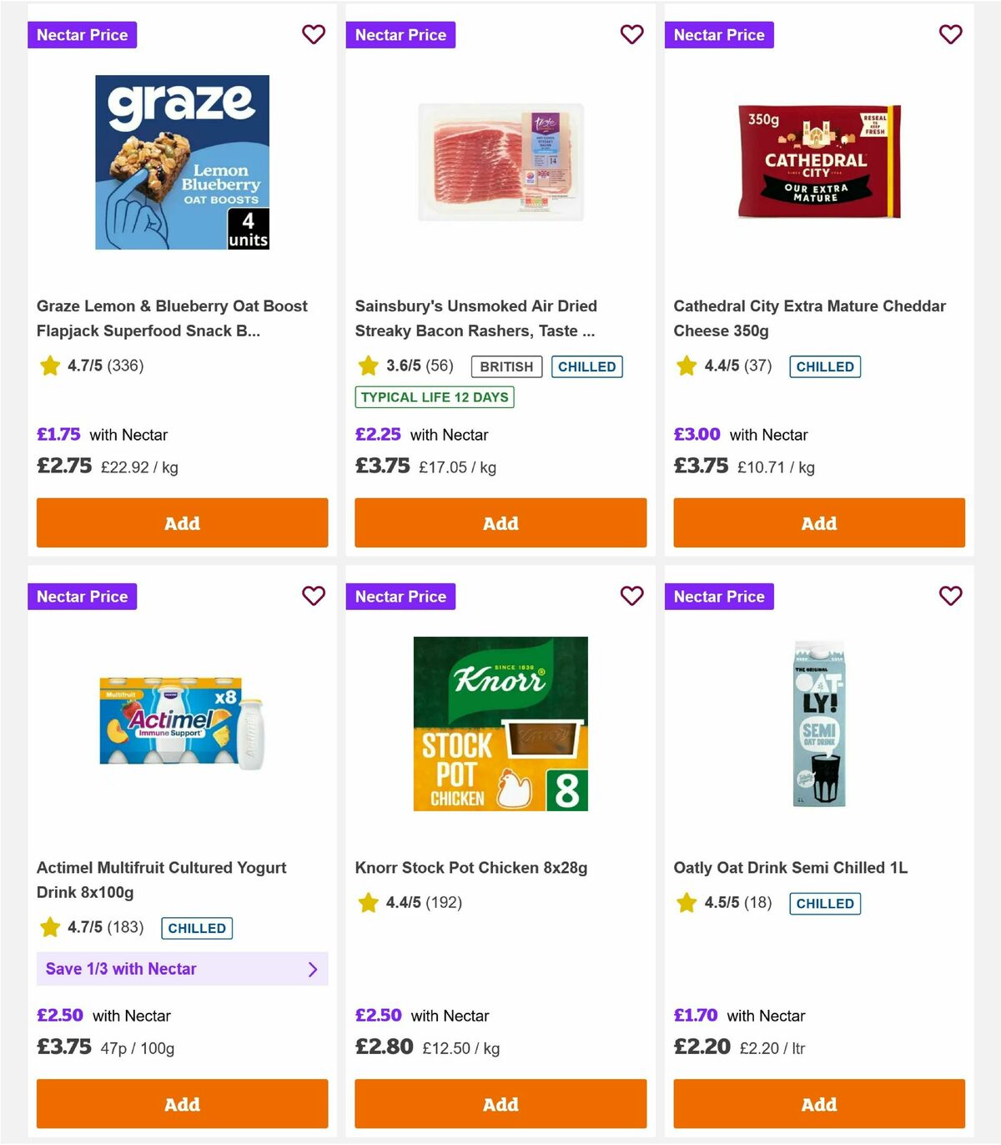Open the TYPICAL LIFE 12 DAYS details
1001x1145 pixels.
click(x=435, y=397)
